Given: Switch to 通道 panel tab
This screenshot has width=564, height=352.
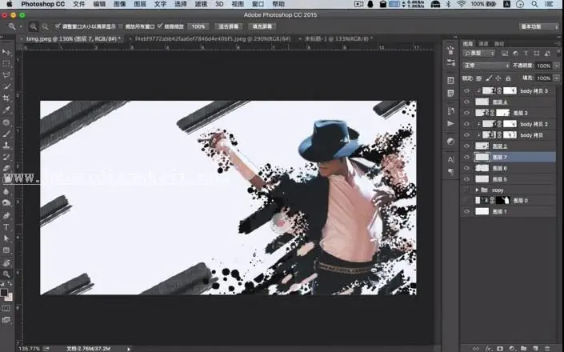Looking at the screenshot, I should tap(483, 44).
